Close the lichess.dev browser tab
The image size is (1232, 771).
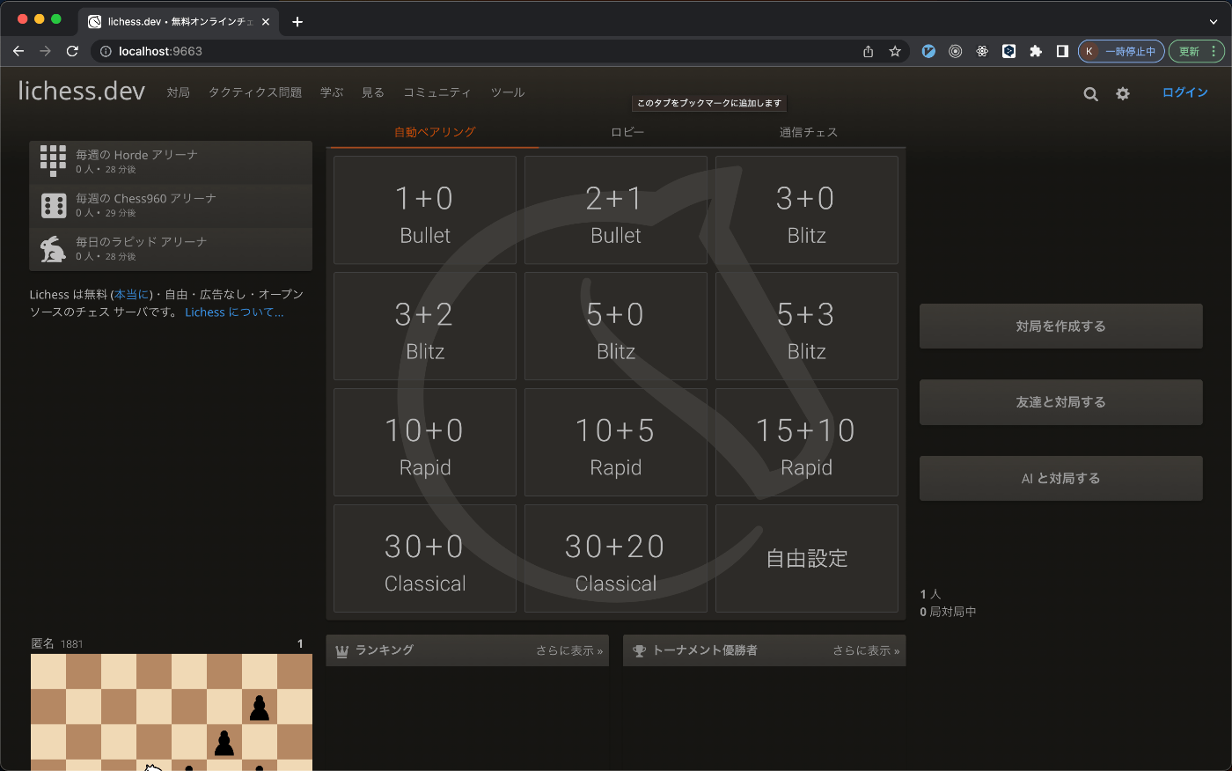266,22
